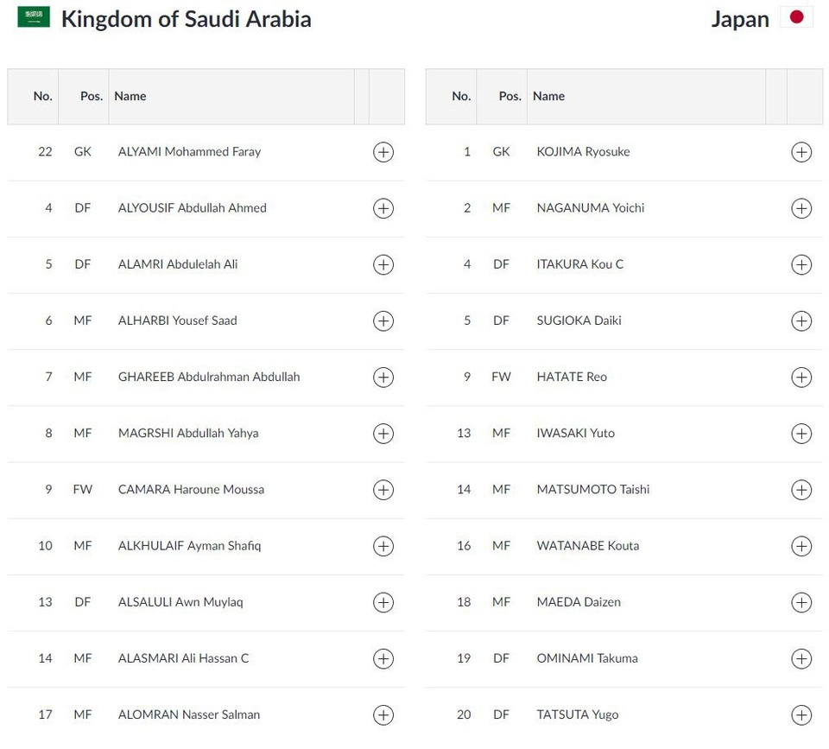
Task: Expand details for ALKHULAIF Ayman Shafiq
Action: (x=383, y=546)
